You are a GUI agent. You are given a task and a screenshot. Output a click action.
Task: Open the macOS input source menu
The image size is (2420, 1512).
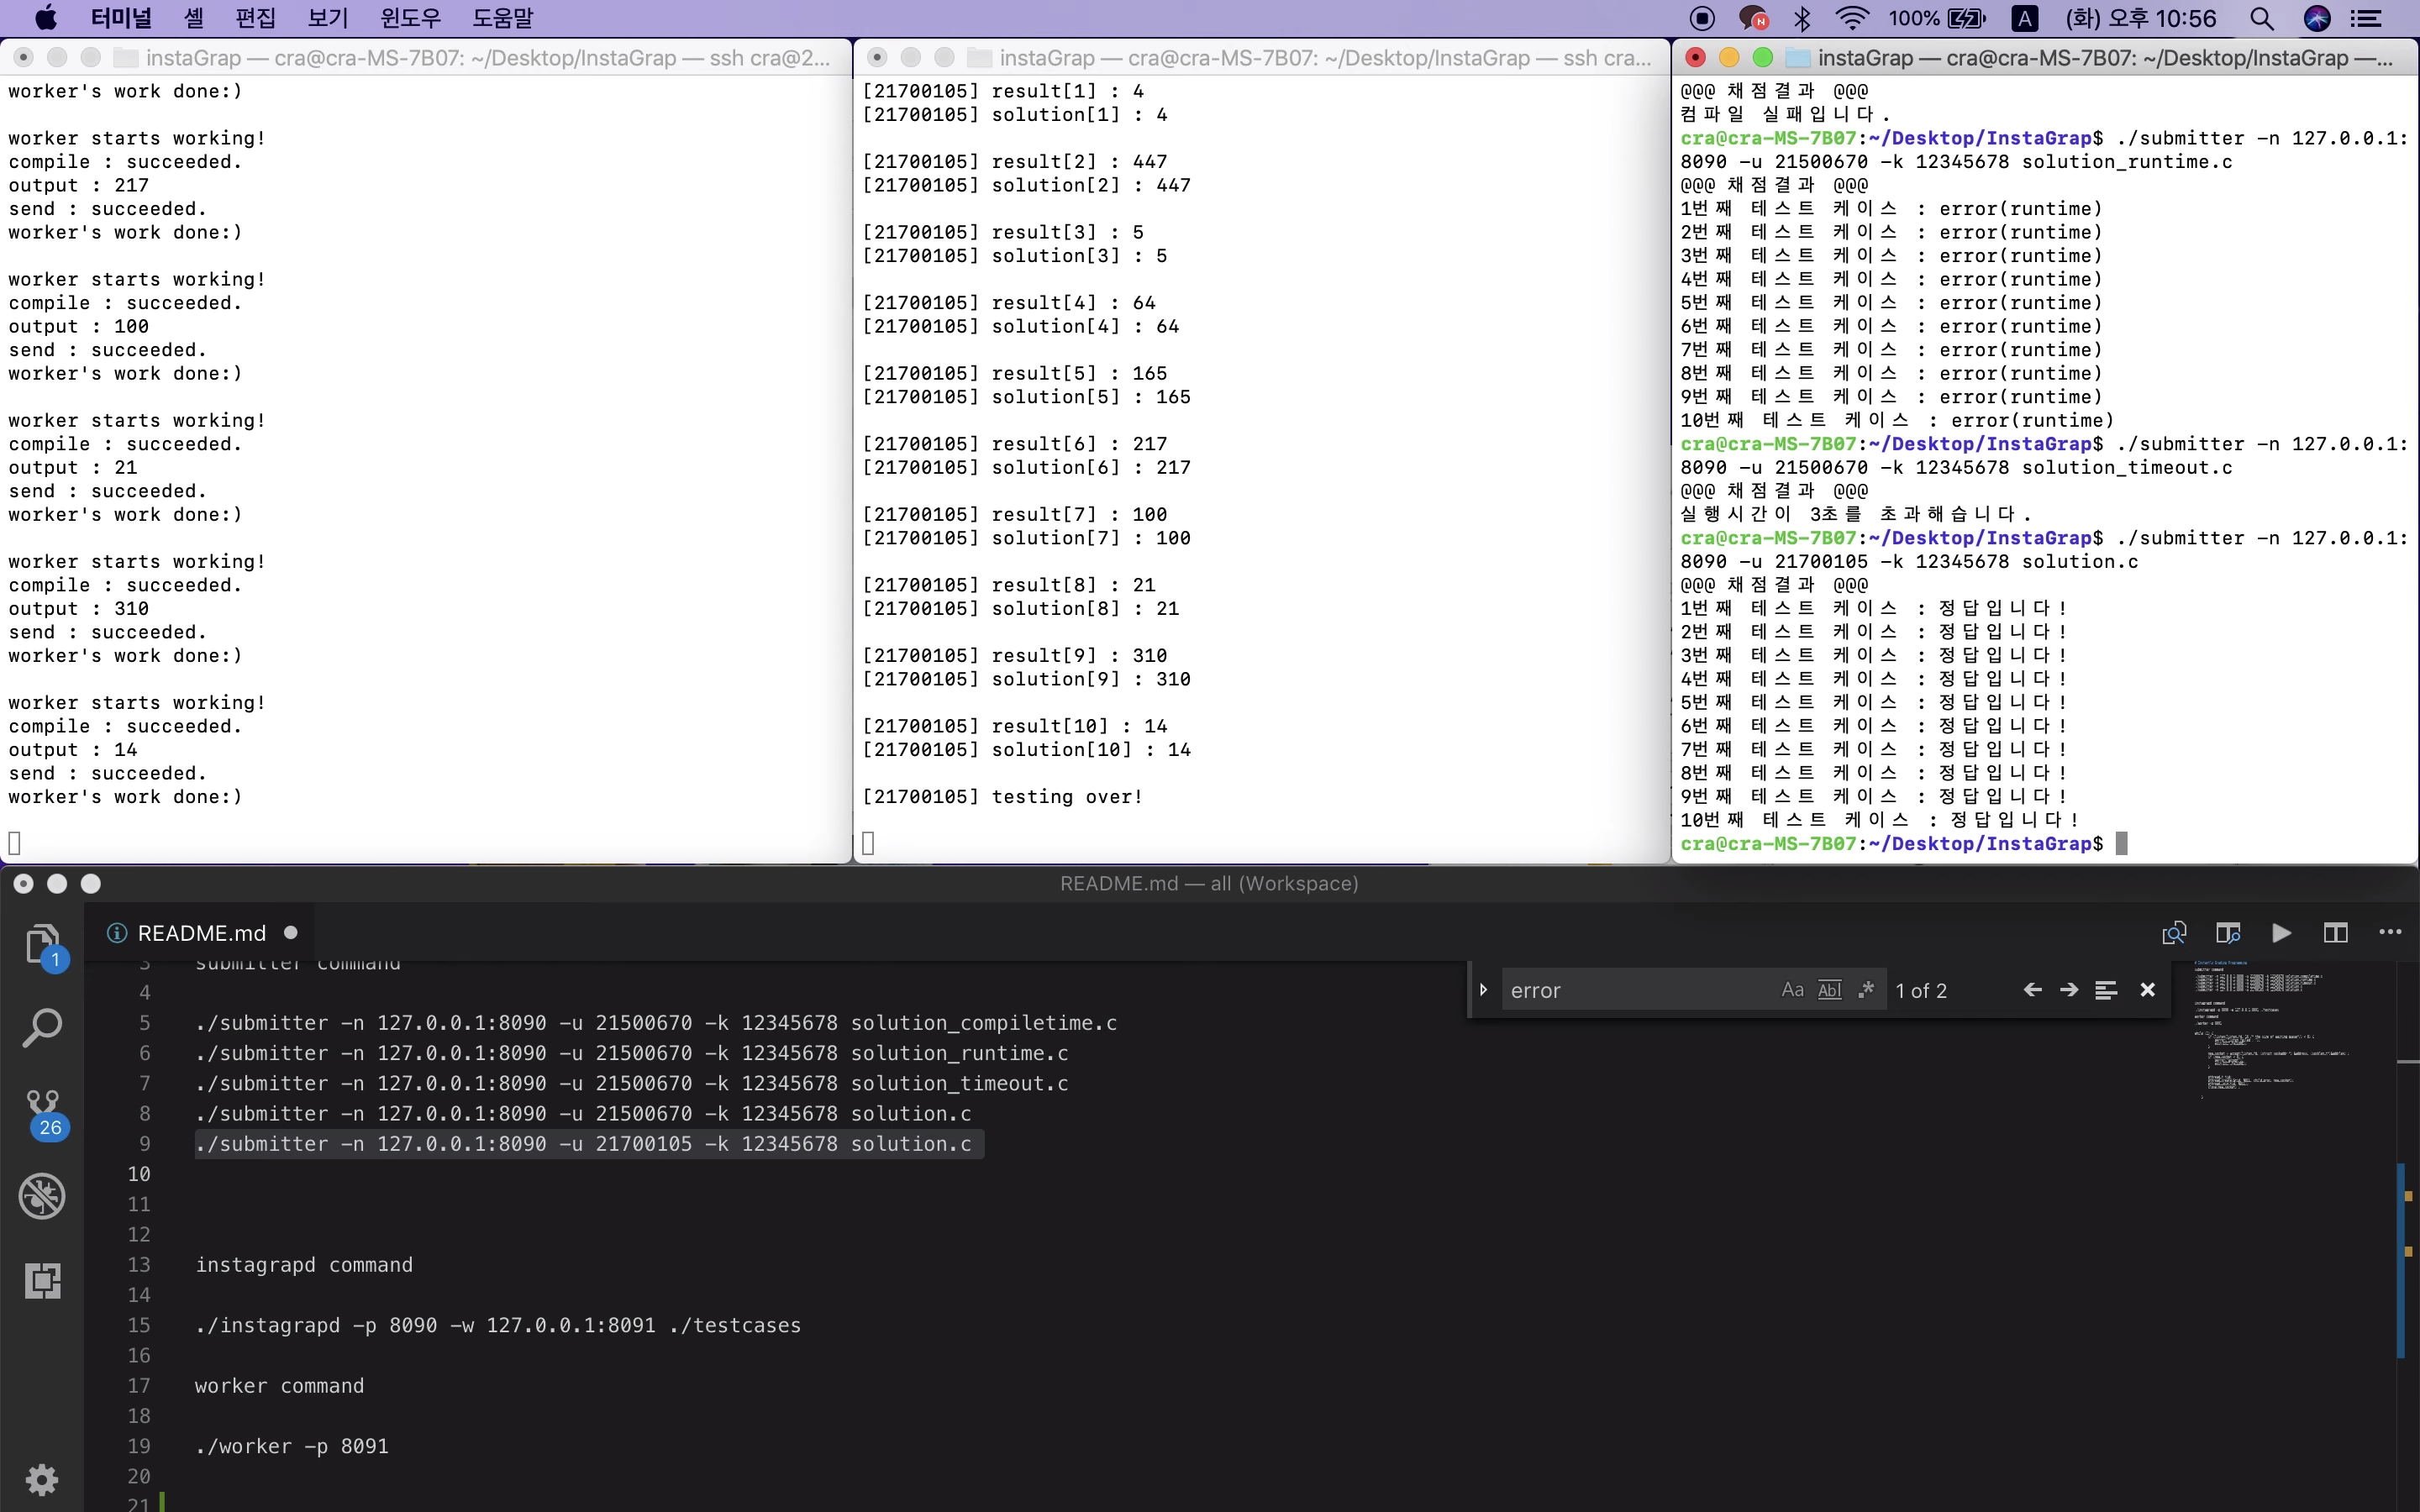point(2024,18)
